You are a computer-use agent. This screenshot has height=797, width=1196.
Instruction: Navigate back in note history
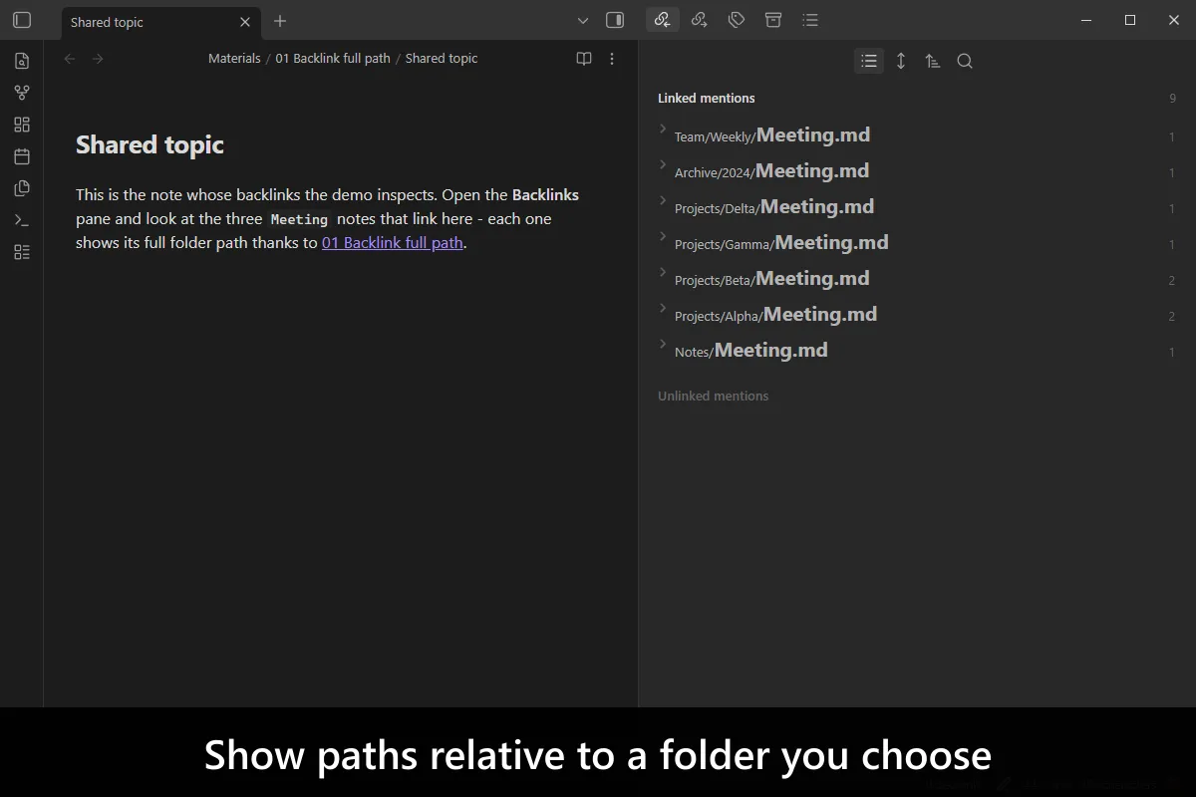[70, 59]
